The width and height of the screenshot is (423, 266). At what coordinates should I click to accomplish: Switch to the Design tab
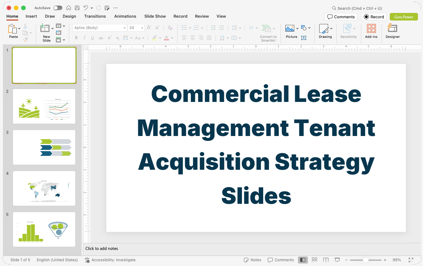tap(69, 16)
